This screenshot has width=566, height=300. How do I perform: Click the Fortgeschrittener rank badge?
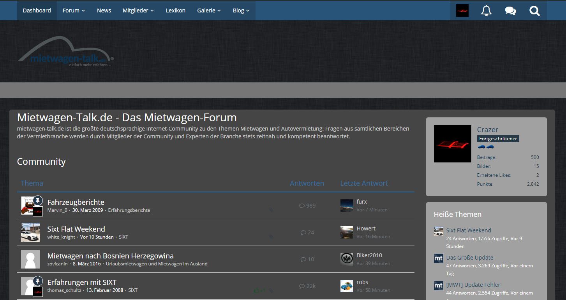coord(498,139)
